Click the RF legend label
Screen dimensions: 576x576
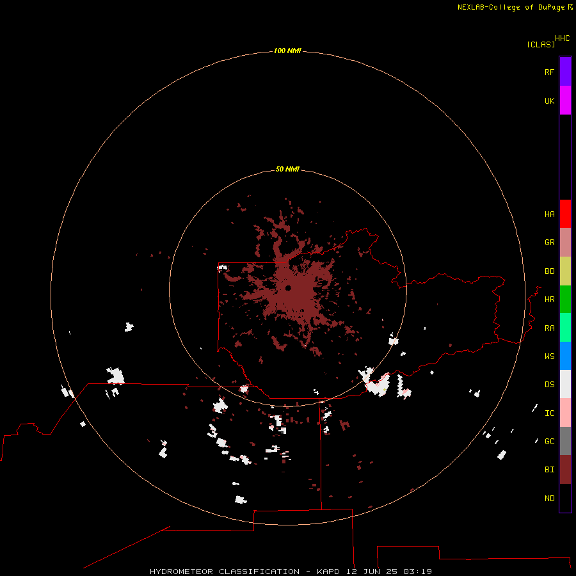549,72
